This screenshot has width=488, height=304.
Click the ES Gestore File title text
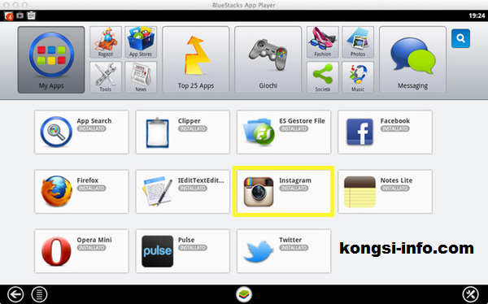(302, 121)
